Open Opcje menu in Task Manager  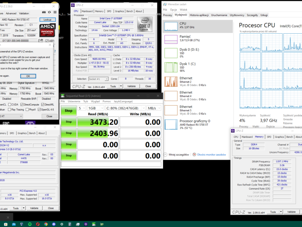pos(173,10)
